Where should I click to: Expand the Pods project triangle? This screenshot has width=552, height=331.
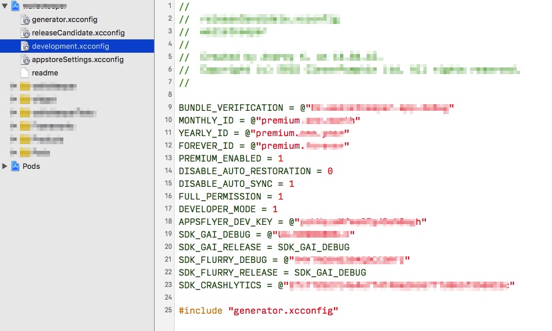pos(5,166)
